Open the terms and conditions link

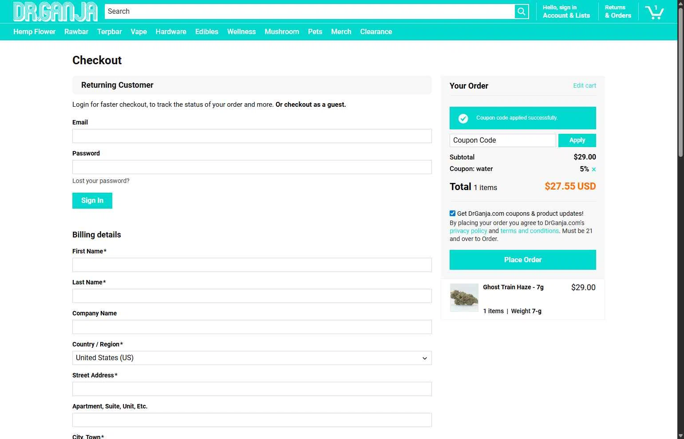(x=530, y=231)
